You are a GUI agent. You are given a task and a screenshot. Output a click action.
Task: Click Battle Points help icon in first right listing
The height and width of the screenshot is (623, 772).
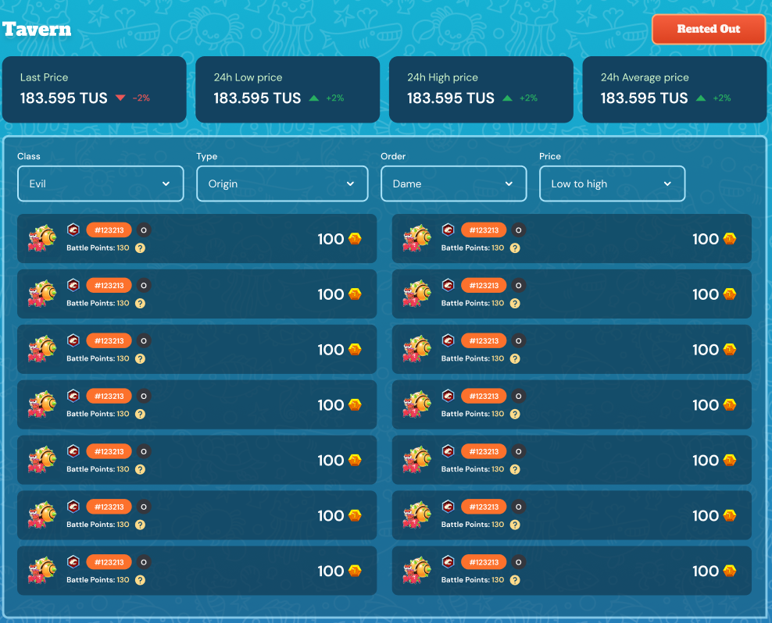pos(515,248)
